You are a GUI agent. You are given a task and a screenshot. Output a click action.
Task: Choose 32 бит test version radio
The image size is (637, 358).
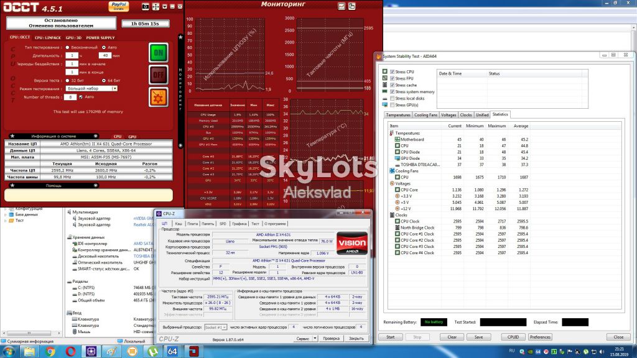[x=67, y=80]
